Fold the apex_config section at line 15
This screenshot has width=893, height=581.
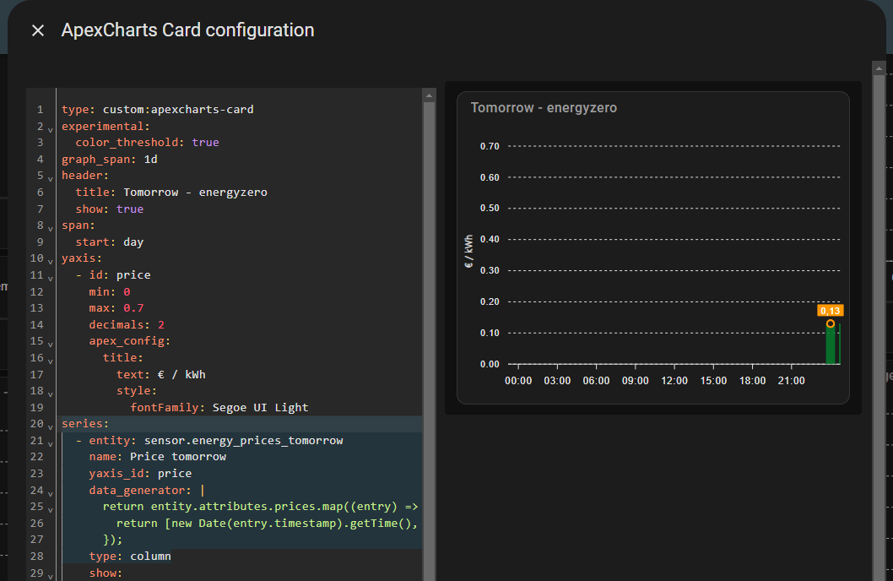50,345
